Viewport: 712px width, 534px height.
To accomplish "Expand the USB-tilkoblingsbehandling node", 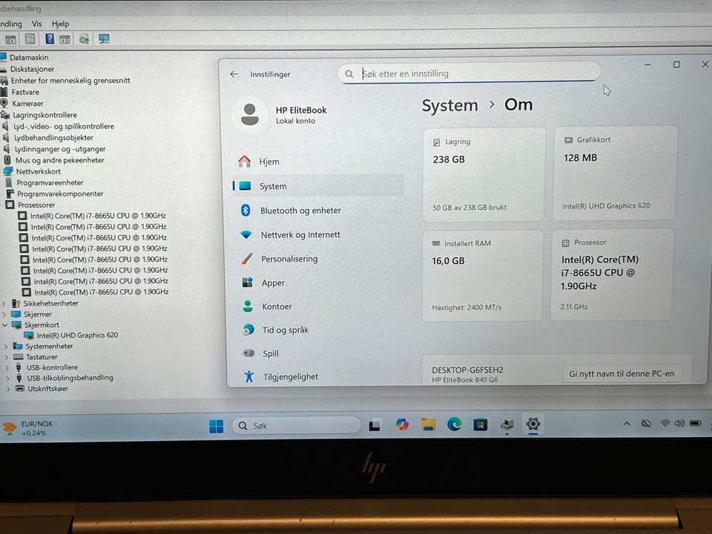I will (7, 378).
